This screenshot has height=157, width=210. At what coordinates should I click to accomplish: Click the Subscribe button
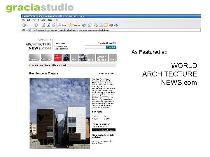pyautogui.click(x=46, y=58)
